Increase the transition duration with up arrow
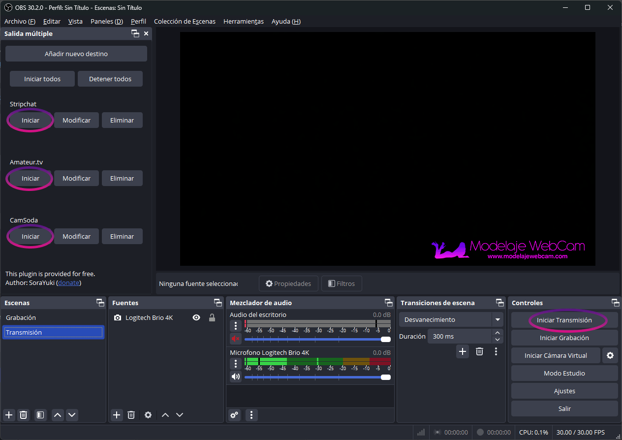Screen dimensions: 622x440 pyautogui.click(x=498, y=333)
